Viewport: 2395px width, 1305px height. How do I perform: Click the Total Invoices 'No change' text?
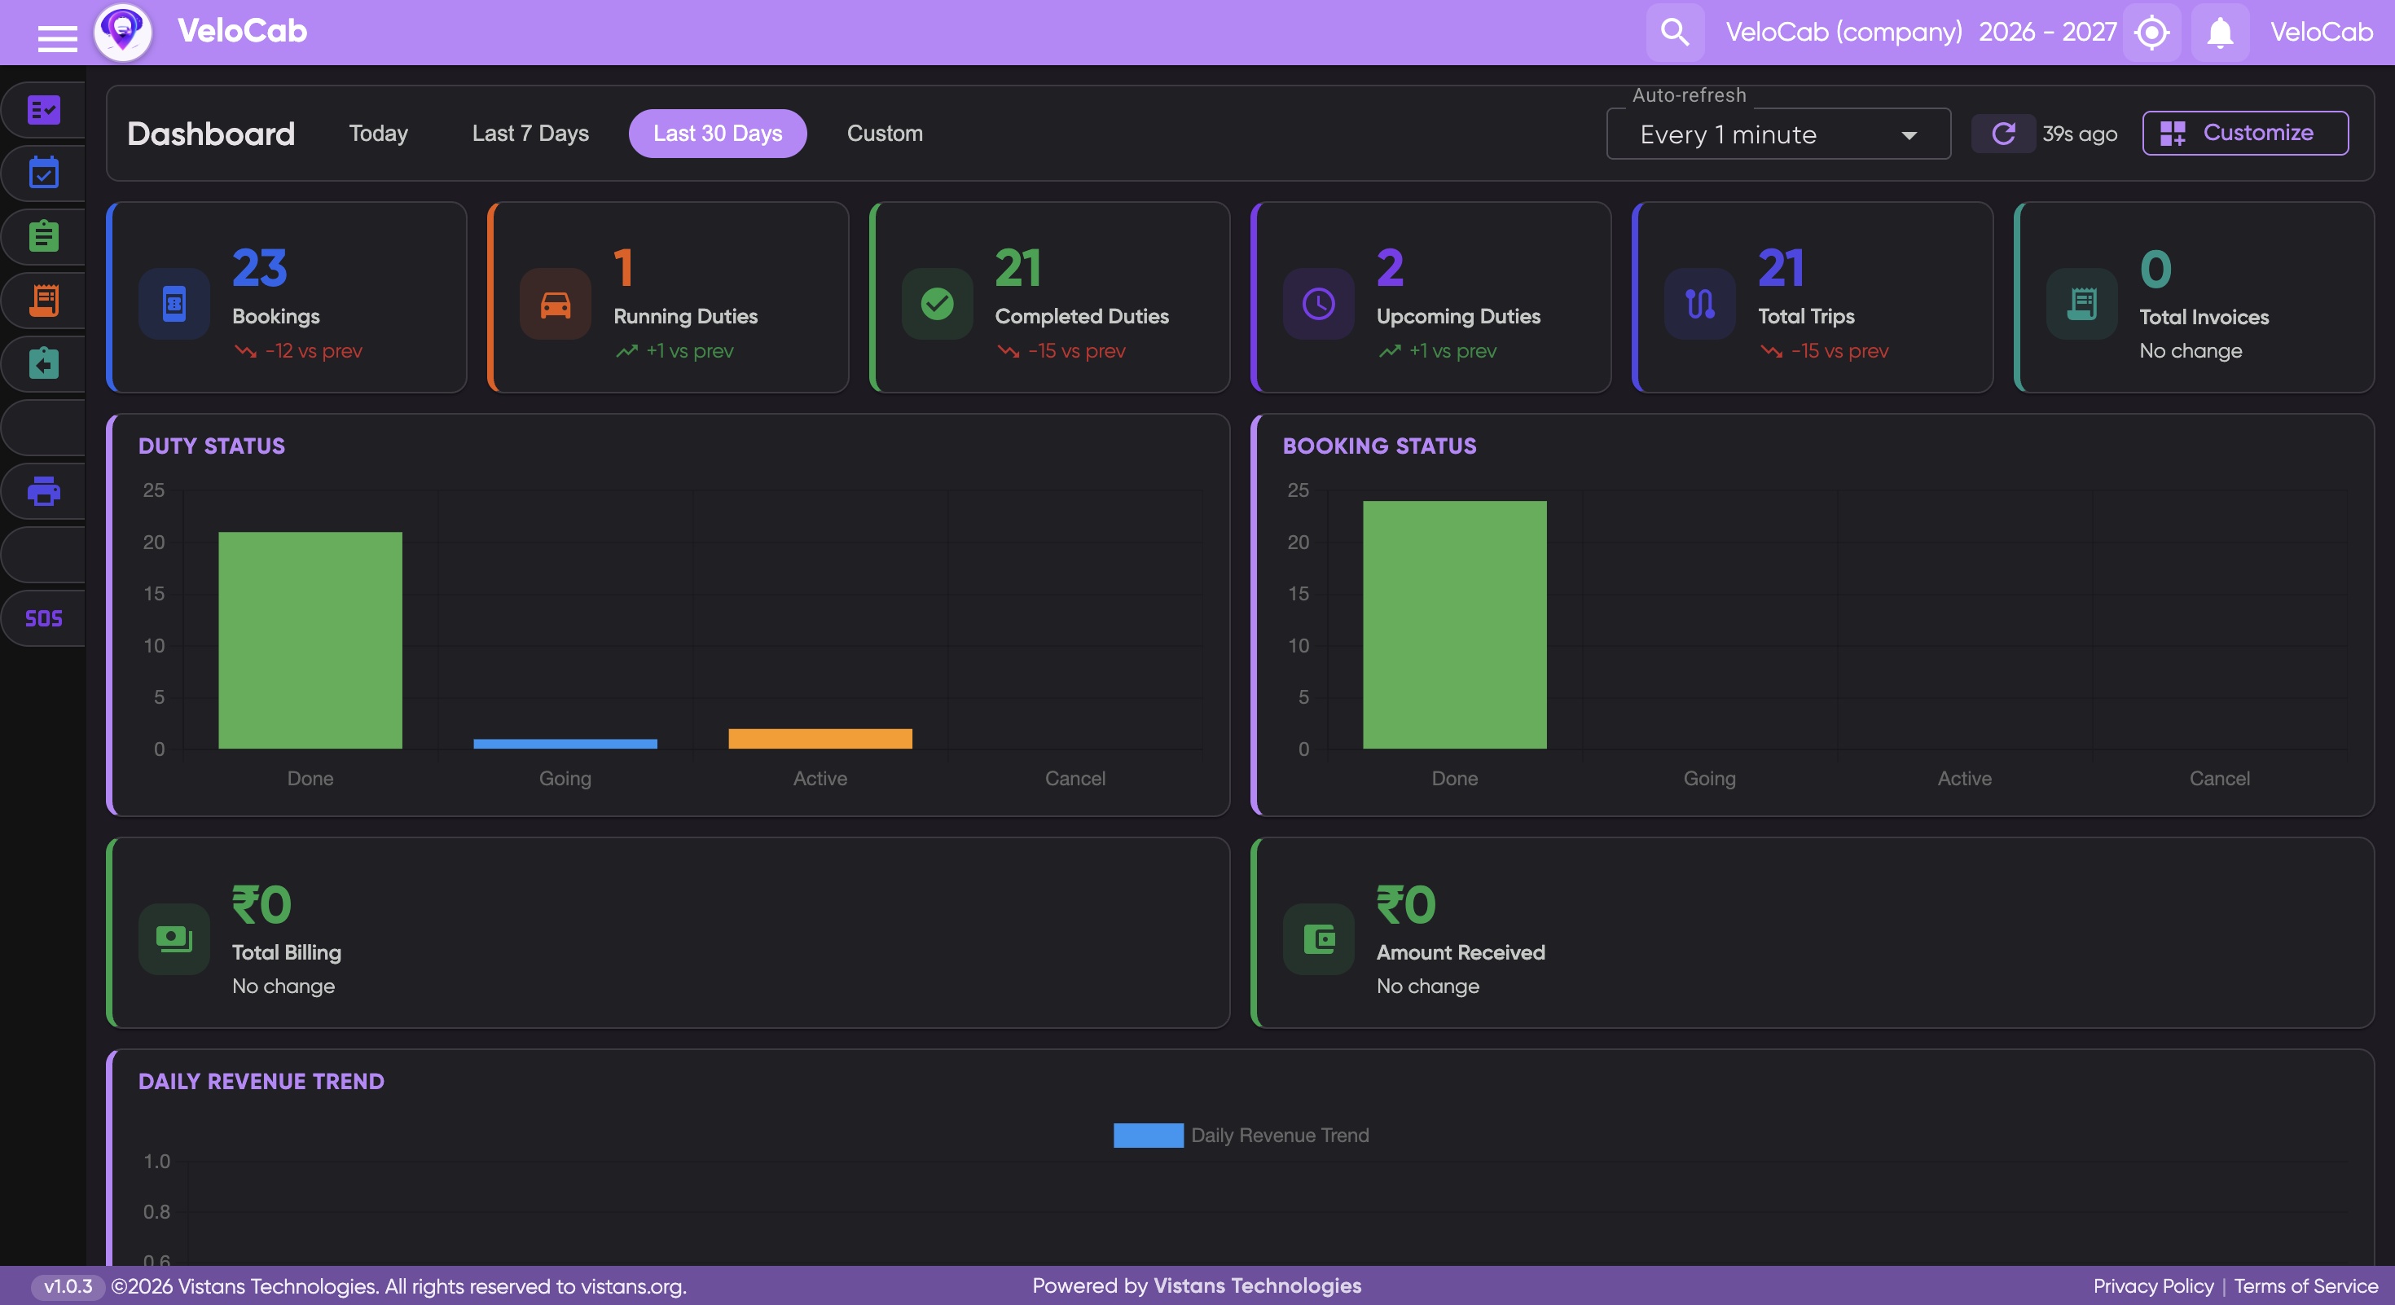[x=2191, y=350]
